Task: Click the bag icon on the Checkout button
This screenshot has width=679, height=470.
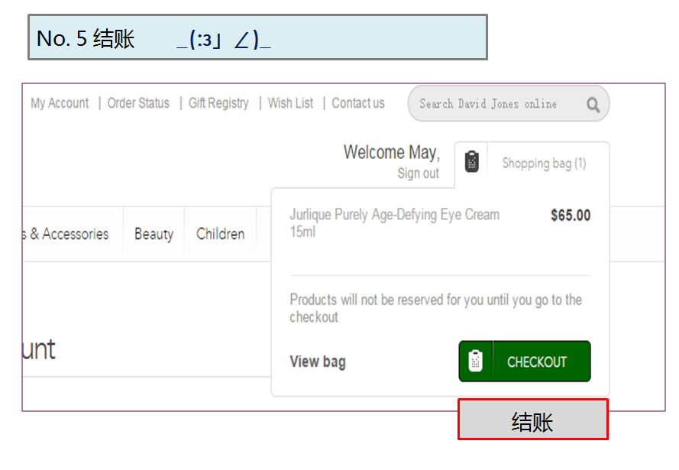Action: coord(475,361)
